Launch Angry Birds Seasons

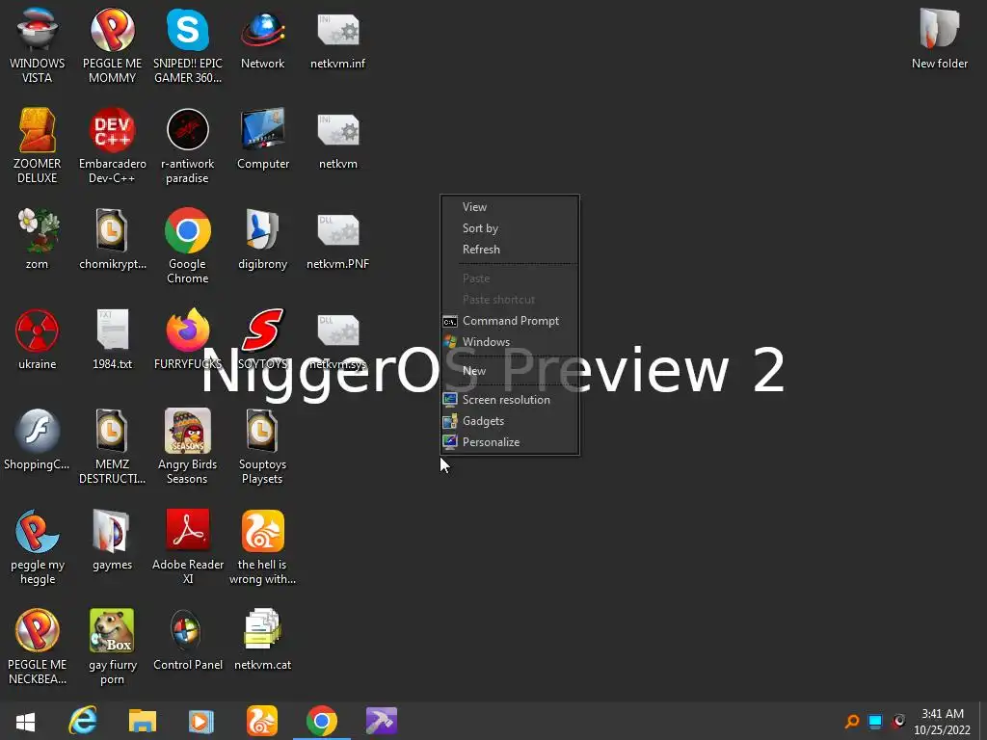[x=188, y=447]
